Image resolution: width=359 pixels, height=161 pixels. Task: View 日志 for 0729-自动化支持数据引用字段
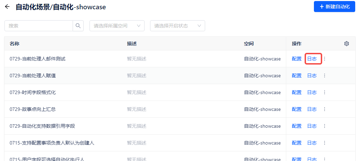(x=312, y=126)
